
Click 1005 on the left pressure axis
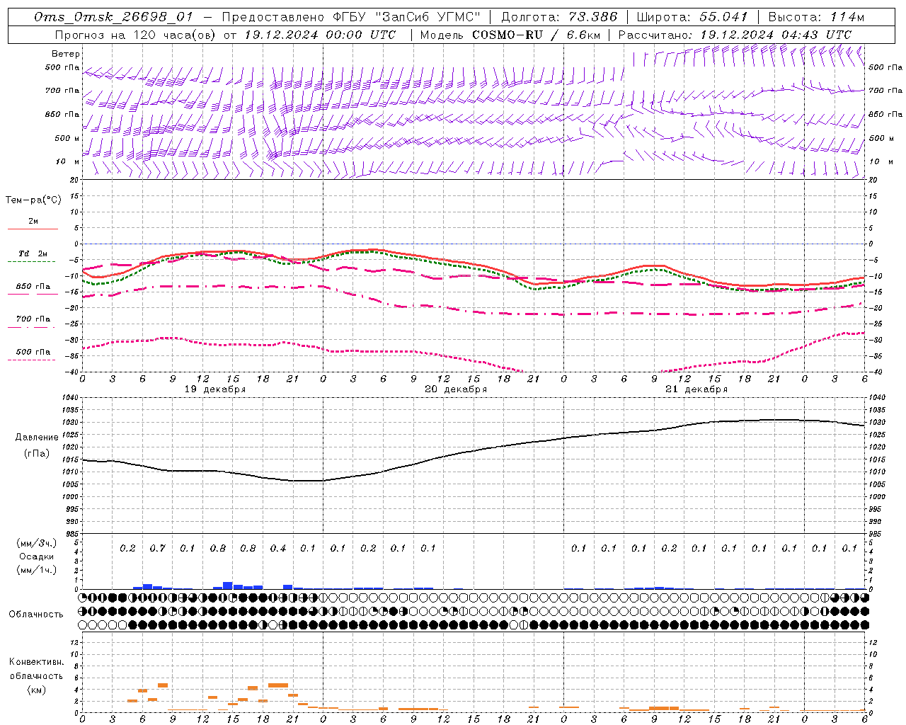coord(71,484)
